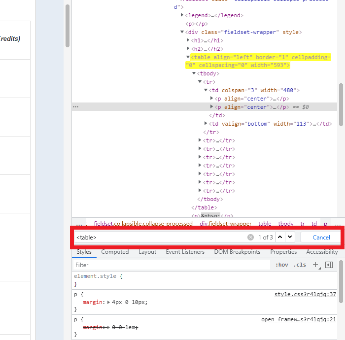Toggle .cls class editor
This screenshot has width=345, height=340.
[x=300, y=265]
